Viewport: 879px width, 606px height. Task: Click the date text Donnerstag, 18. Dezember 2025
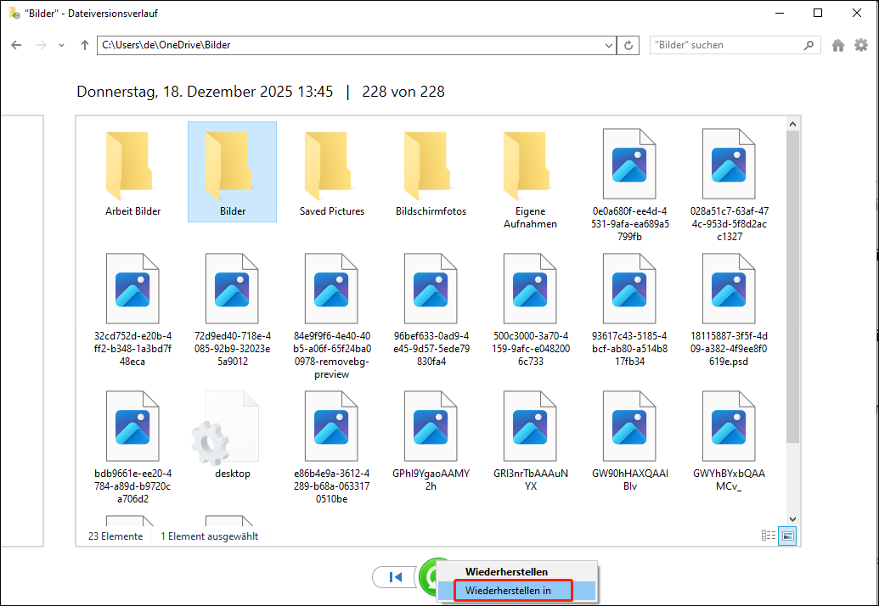(x=205, y=92)
